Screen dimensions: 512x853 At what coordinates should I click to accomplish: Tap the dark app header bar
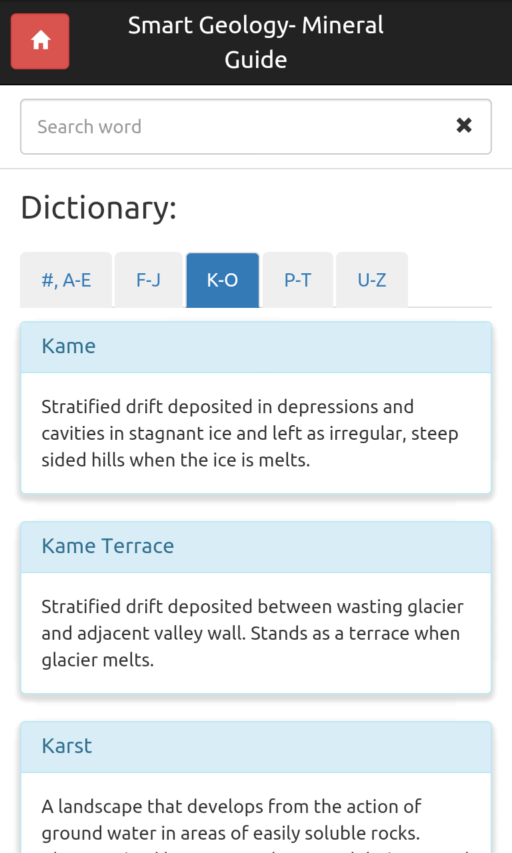pos(256,43)
